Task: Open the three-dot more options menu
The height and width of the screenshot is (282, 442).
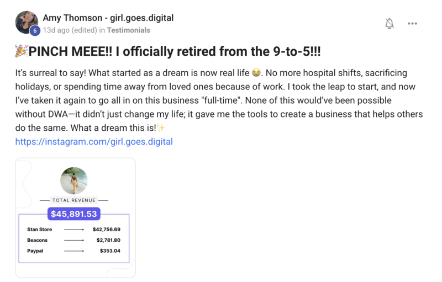Action: click(412, 23)
